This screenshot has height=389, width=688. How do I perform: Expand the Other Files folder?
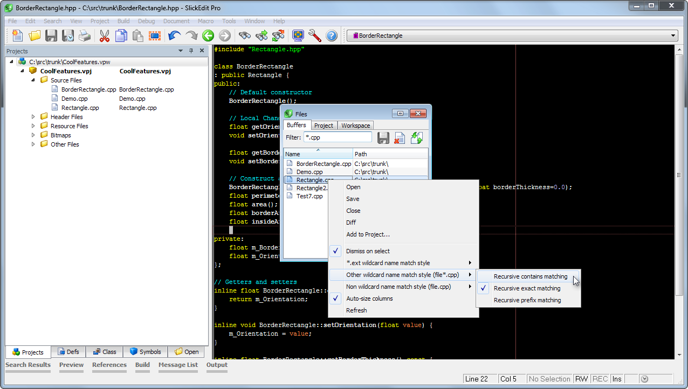coord(33,144)
